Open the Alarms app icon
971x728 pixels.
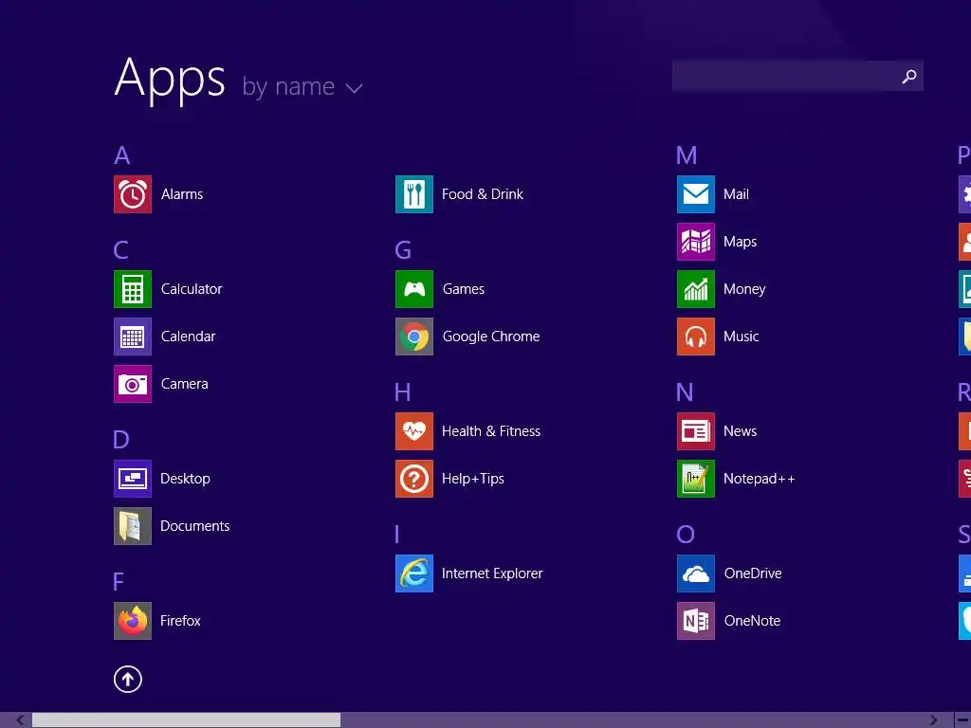pos(133,194)
